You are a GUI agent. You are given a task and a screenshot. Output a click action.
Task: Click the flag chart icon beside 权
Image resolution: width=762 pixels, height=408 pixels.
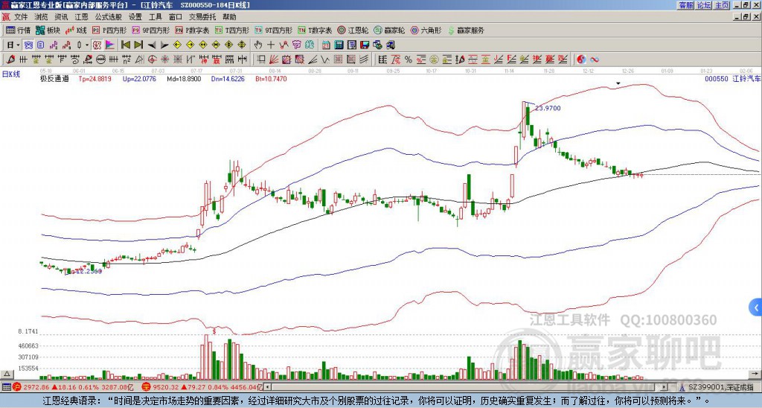[x=109, y=45]
